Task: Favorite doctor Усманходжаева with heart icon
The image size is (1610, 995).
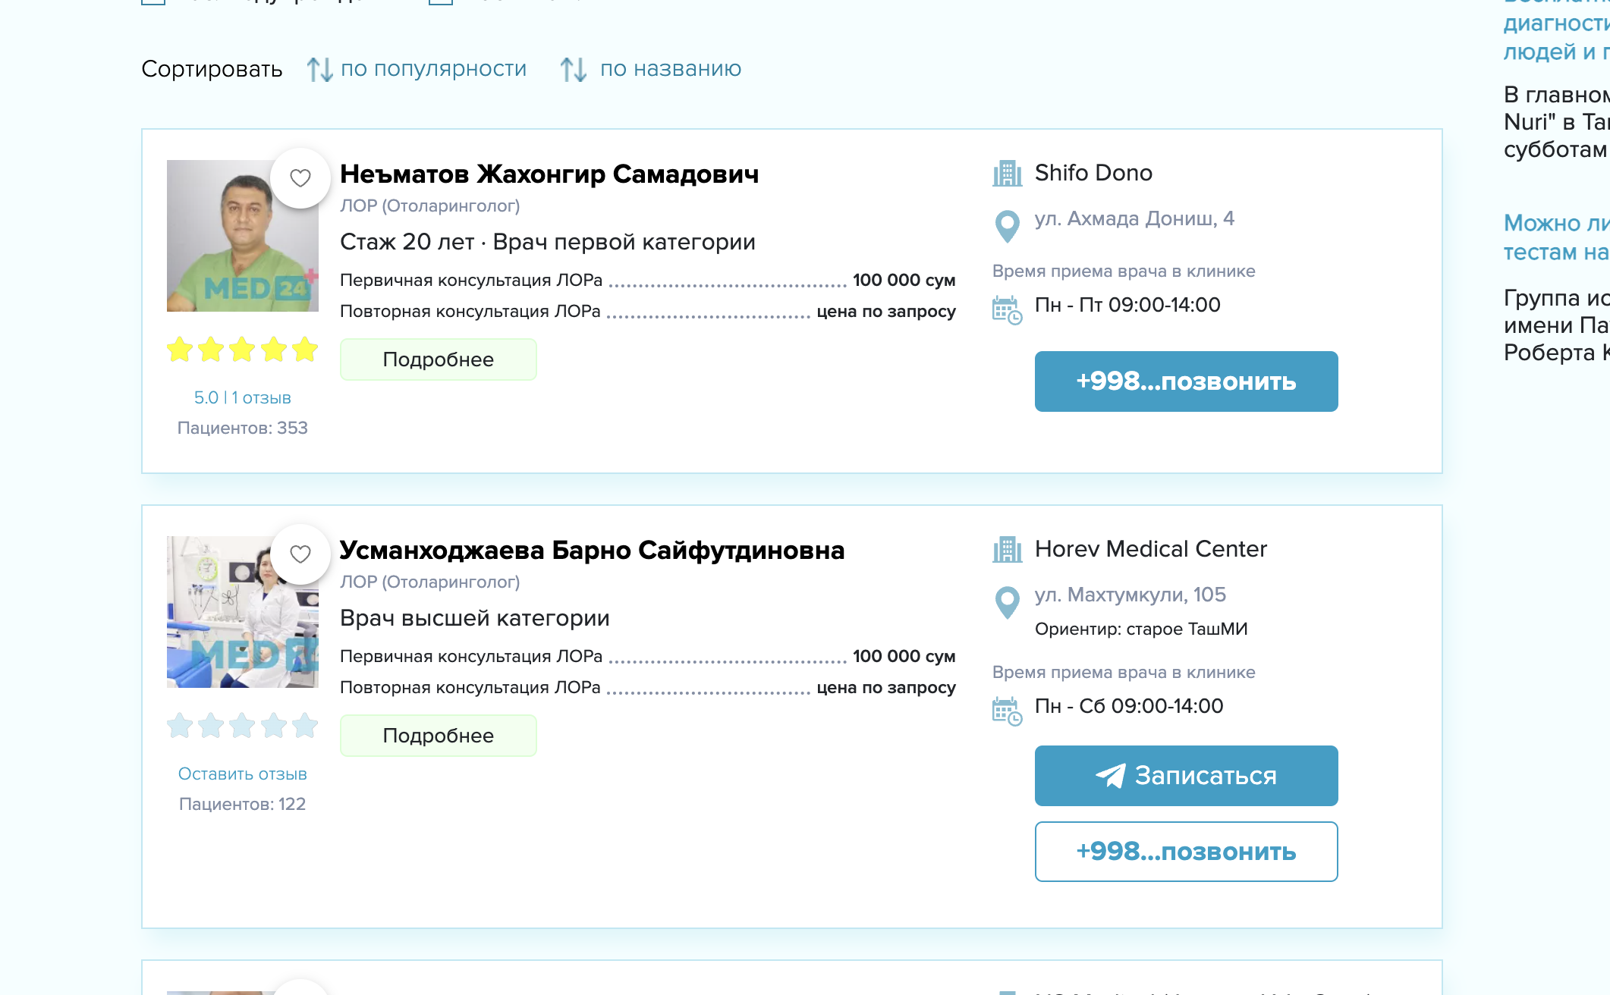Action: coord(300,554)
